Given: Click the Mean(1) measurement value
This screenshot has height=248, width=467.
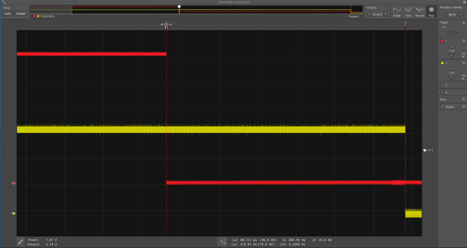Looking at the screenshot, I should point(51,240).
